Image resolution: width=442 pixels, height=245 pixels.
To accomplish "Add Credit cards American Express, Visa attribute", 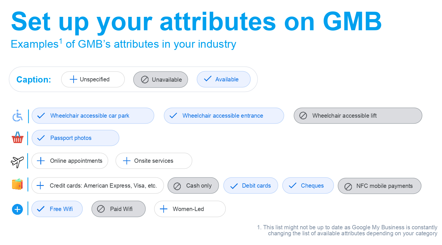I will coord(98,186).
